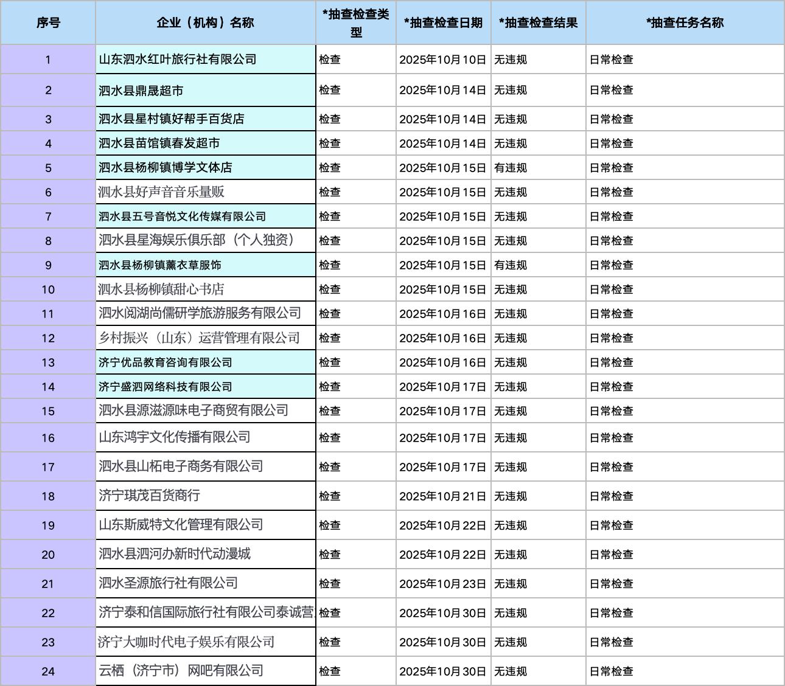
Task: Select the date cell 2025年10月21日
Action: coord(442,496)
